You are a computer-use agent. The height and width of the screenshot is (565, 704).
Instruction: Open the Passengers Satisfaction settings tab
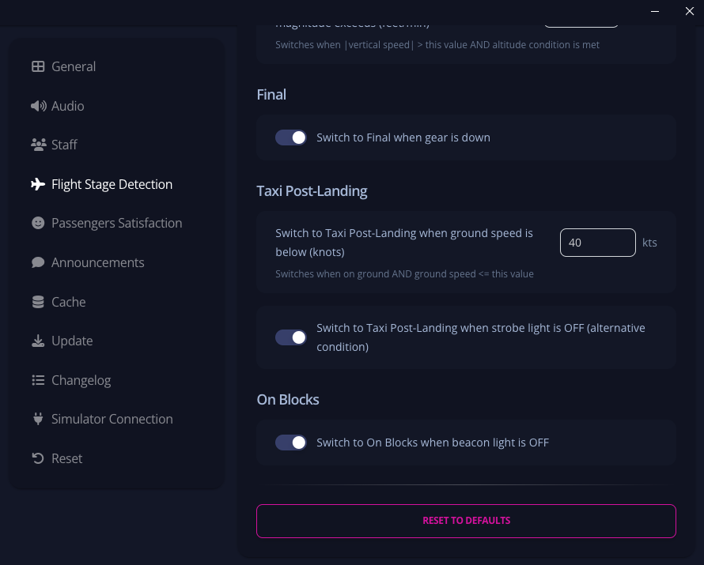point(116,223)
